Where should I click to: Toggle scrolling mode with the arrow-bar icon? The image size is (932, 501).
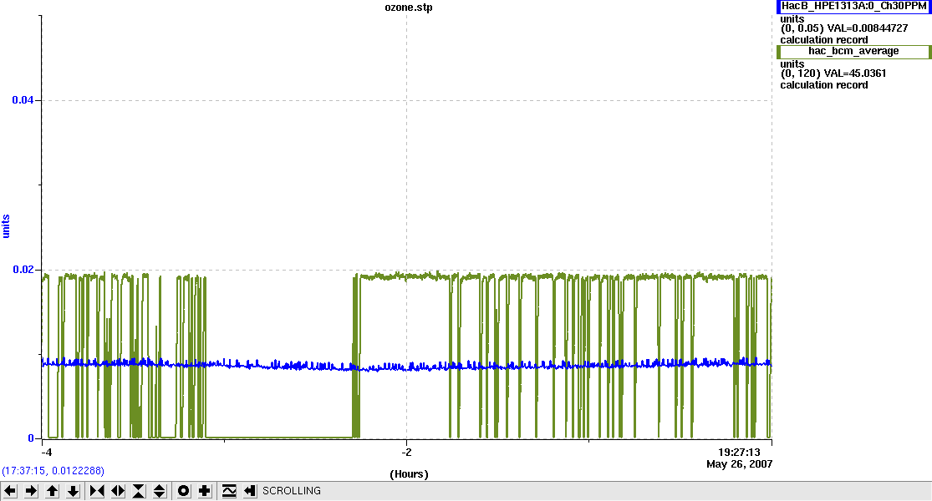coord(250,491)
